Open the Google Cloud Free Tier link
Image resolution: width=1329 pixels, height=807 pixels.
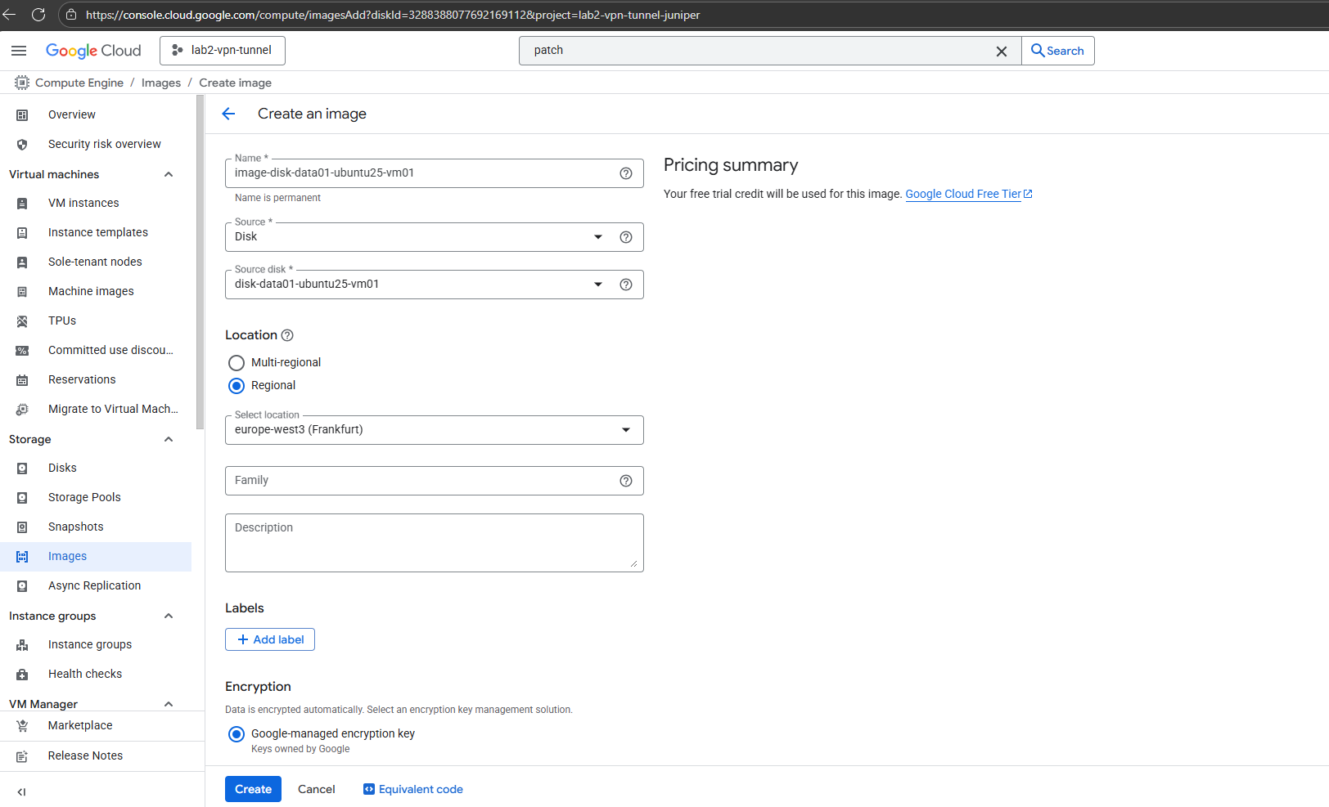(x=969, y=194)
